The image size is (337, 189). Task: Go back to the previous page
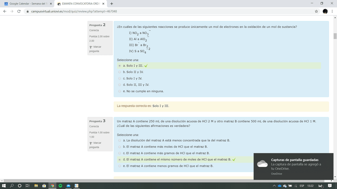pos(5,11)
